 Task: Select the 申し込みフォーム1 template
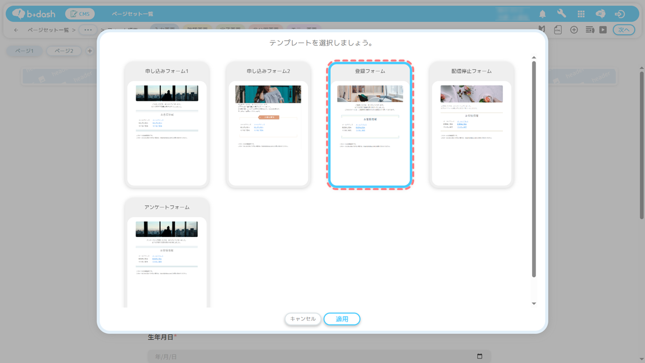167,125
